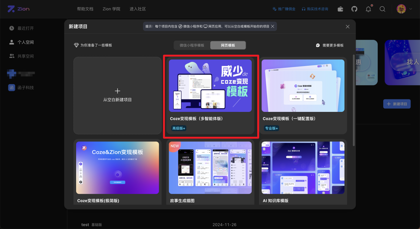Create project via 从空白新建项目 card
This screenshot has height=229, width=420.
[x=117, y=96]
